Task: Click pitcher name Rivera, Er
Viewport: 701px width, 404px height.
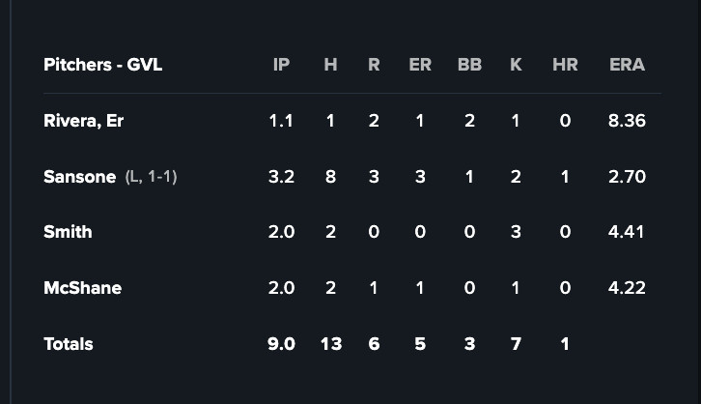Action: click(x=83, y=121)
